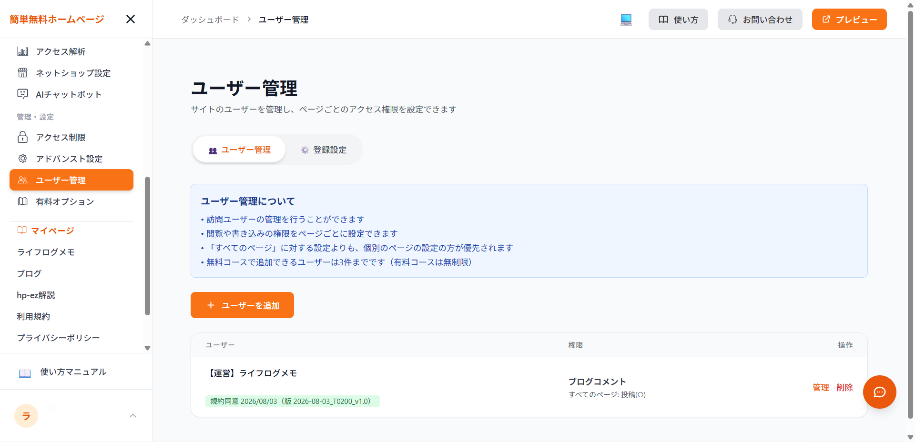Click 管理 for ライフログメモ user
Image resolution: width=915 pixels, height=442 pixels.
pyautogui.click(x=821, y=387)
